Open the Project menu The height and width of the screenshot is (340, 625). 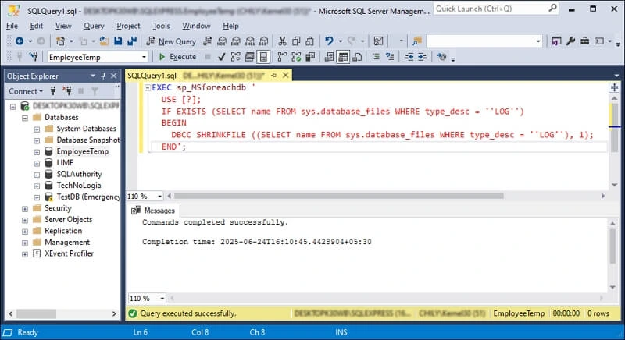128,26
